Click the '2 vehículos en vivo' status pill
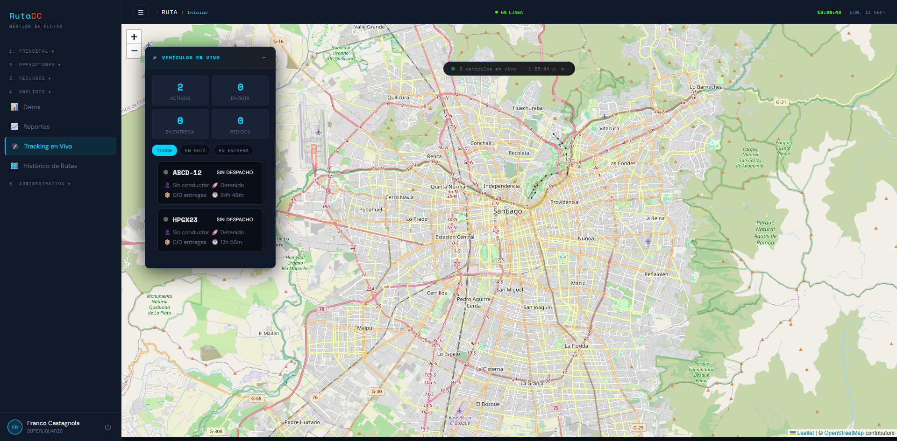 (x=509, y=69)
